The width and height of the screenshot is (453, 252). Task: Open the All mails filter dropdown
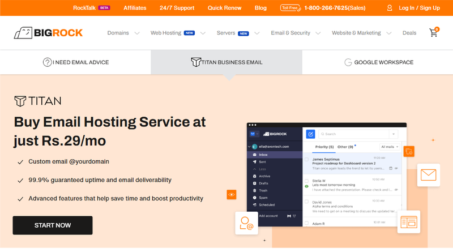click(x=390, y=147)
